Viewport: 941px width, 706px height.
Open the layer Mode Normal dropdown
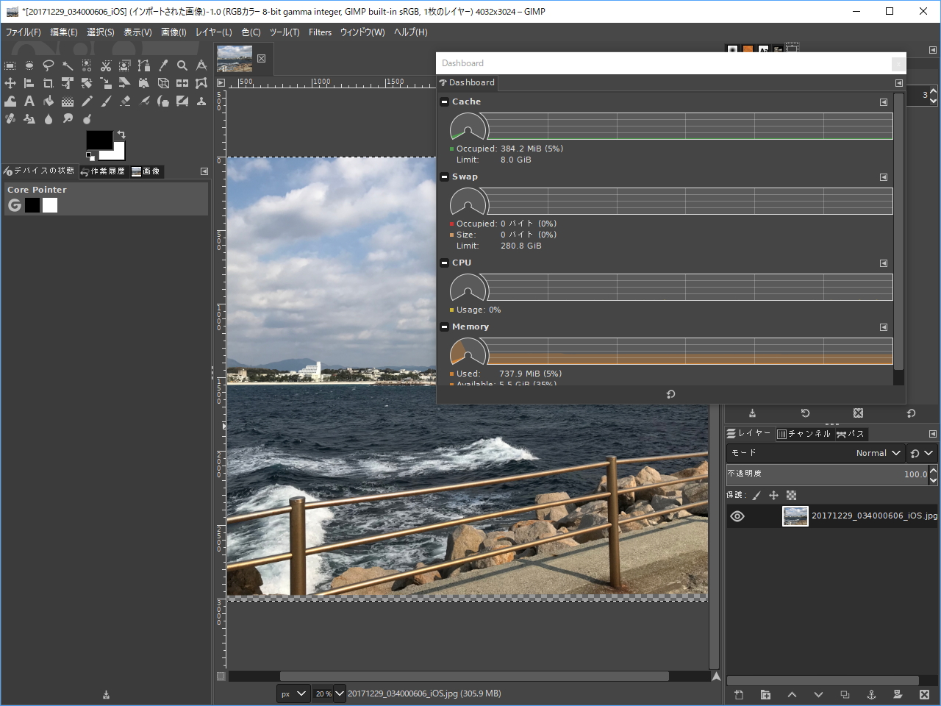[878, 453]
